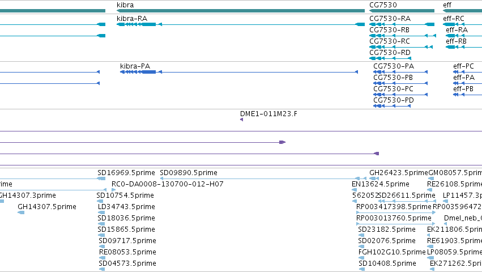Open label RC0-DA0008-130700-012-H07

point(167,184)
